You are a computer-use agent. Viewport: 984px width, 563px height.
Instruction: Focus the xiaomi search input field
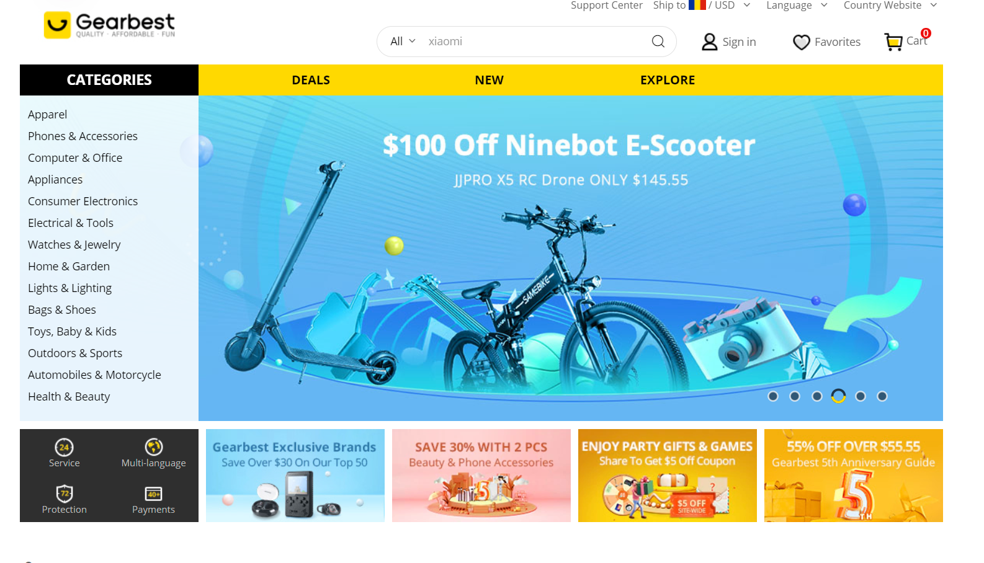(535, 42)
